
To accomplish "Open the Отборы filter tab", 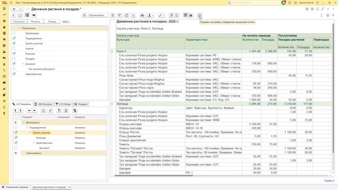I will click(63, 104).
